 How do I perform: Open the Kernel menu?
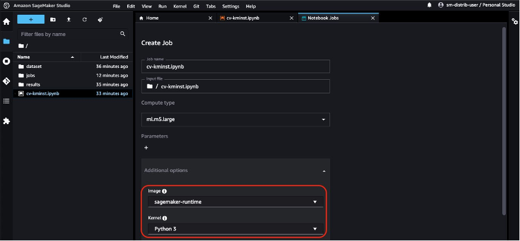(180, 6)
